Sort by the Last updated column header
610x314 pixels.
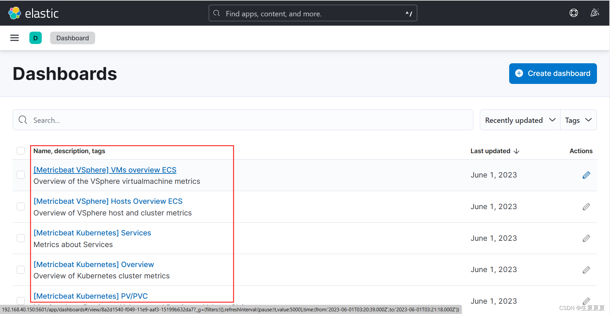pyautogui.click(x=495, y=151)
